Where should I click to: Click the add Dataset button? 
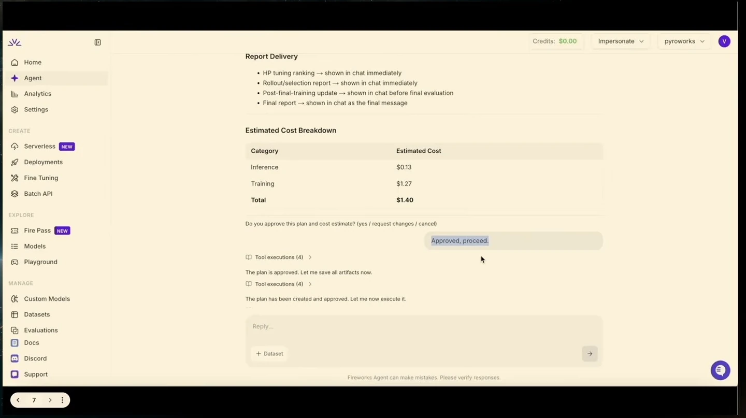click(269, 354)
